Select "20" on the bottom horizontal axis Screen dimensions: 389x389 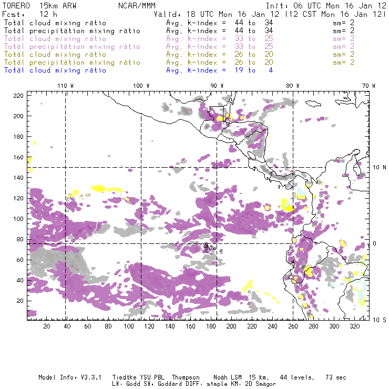point(47,326)
